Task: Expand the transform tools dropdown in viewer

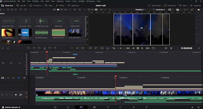Action: pos(187,10)
